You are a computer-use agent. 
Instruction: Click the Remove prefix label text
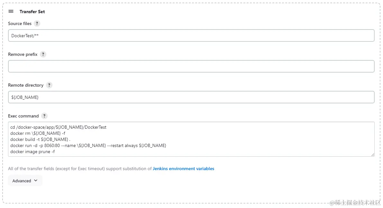(23, 54)
